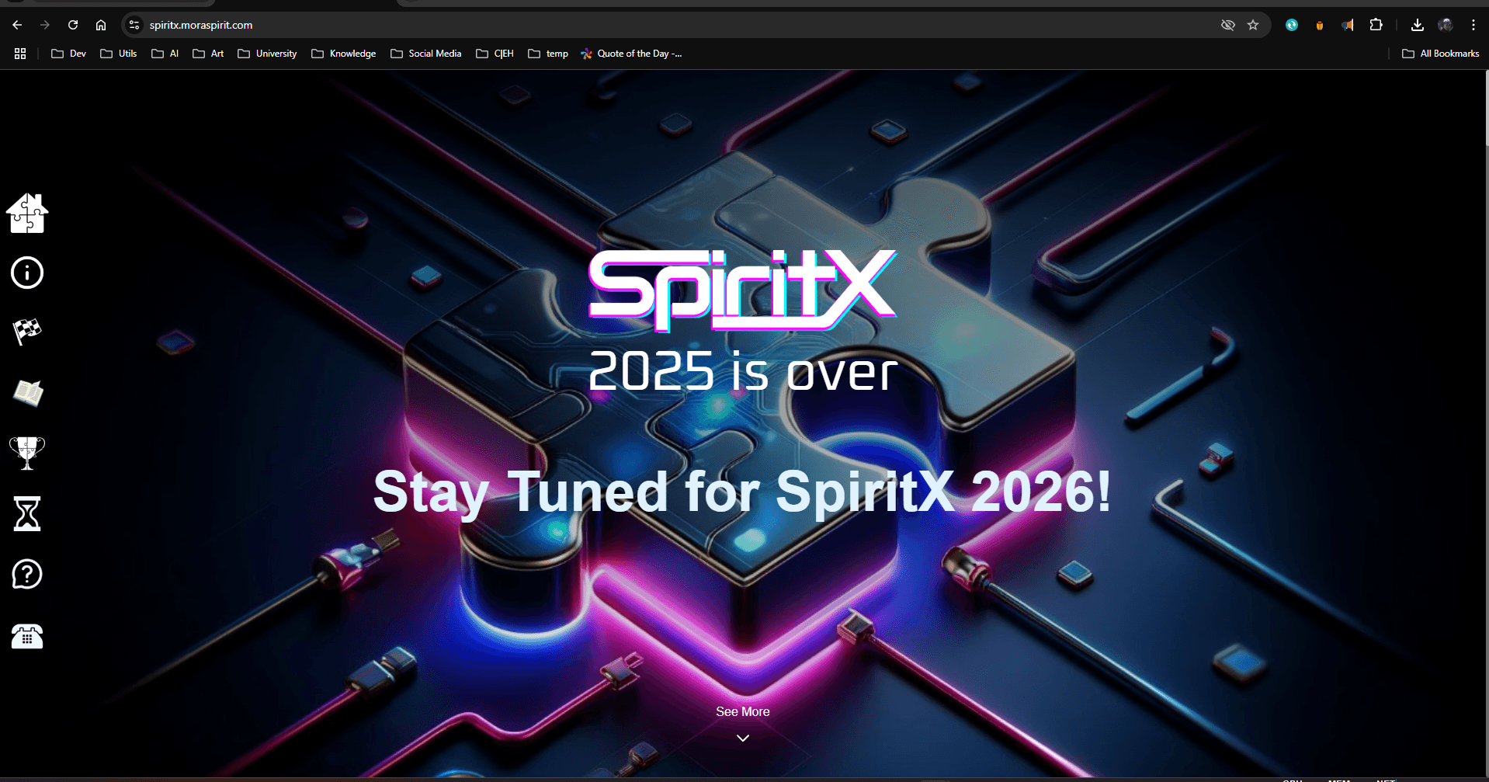Bookmark this page with the star
1489x782 pixels.
coord(1253,25)
